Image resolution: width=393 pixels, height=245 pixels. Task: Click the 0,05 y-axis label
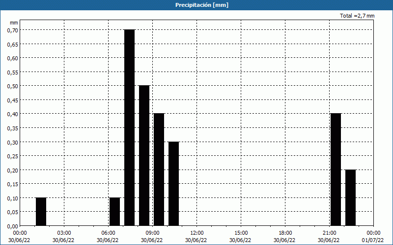[x=13, y=212]
